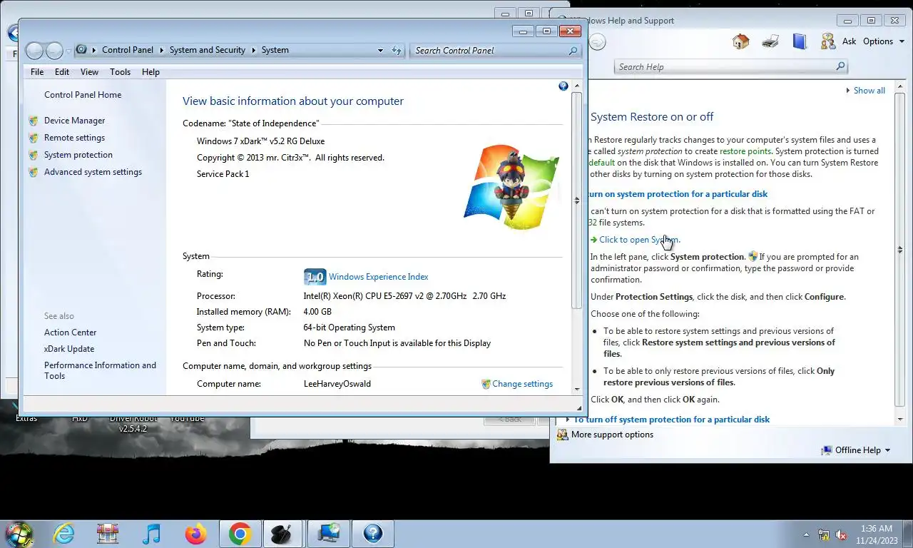This screenshot has height=548, width=913.
Task: Click the network tray icon
Action: (x=824, y=534)
